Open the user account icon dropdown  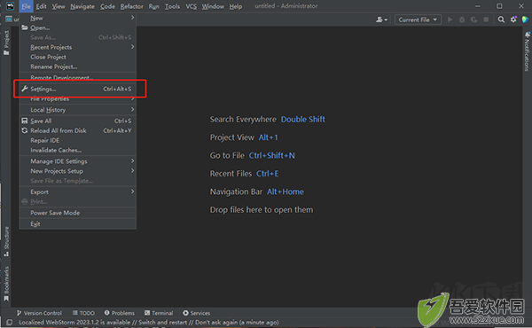pos(381,20)
